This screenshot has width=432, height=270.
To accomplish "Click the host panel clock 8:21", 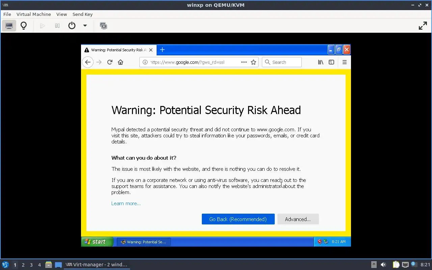I will click(426, 265).
